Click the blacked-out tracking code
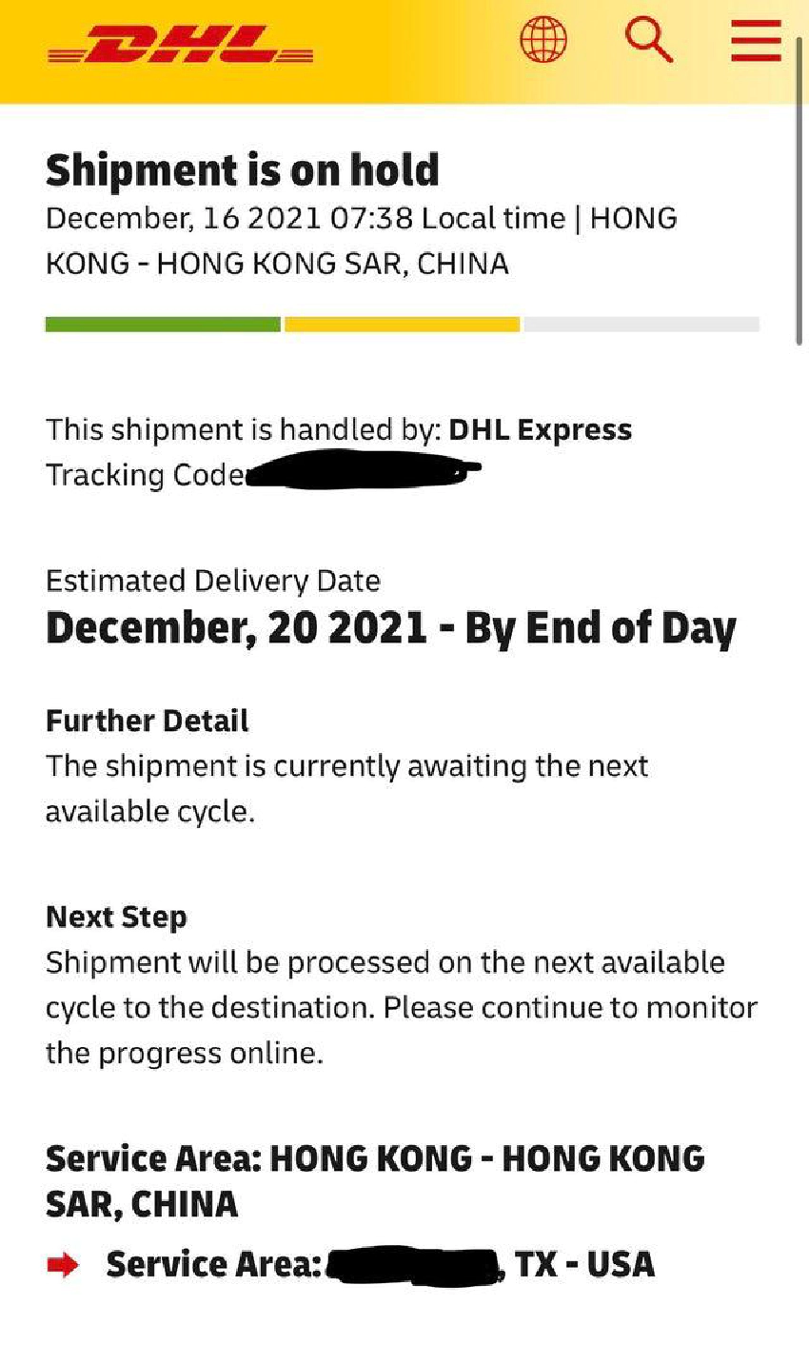The height and width of the screenshot is (1345, 809). pos(362,472)
